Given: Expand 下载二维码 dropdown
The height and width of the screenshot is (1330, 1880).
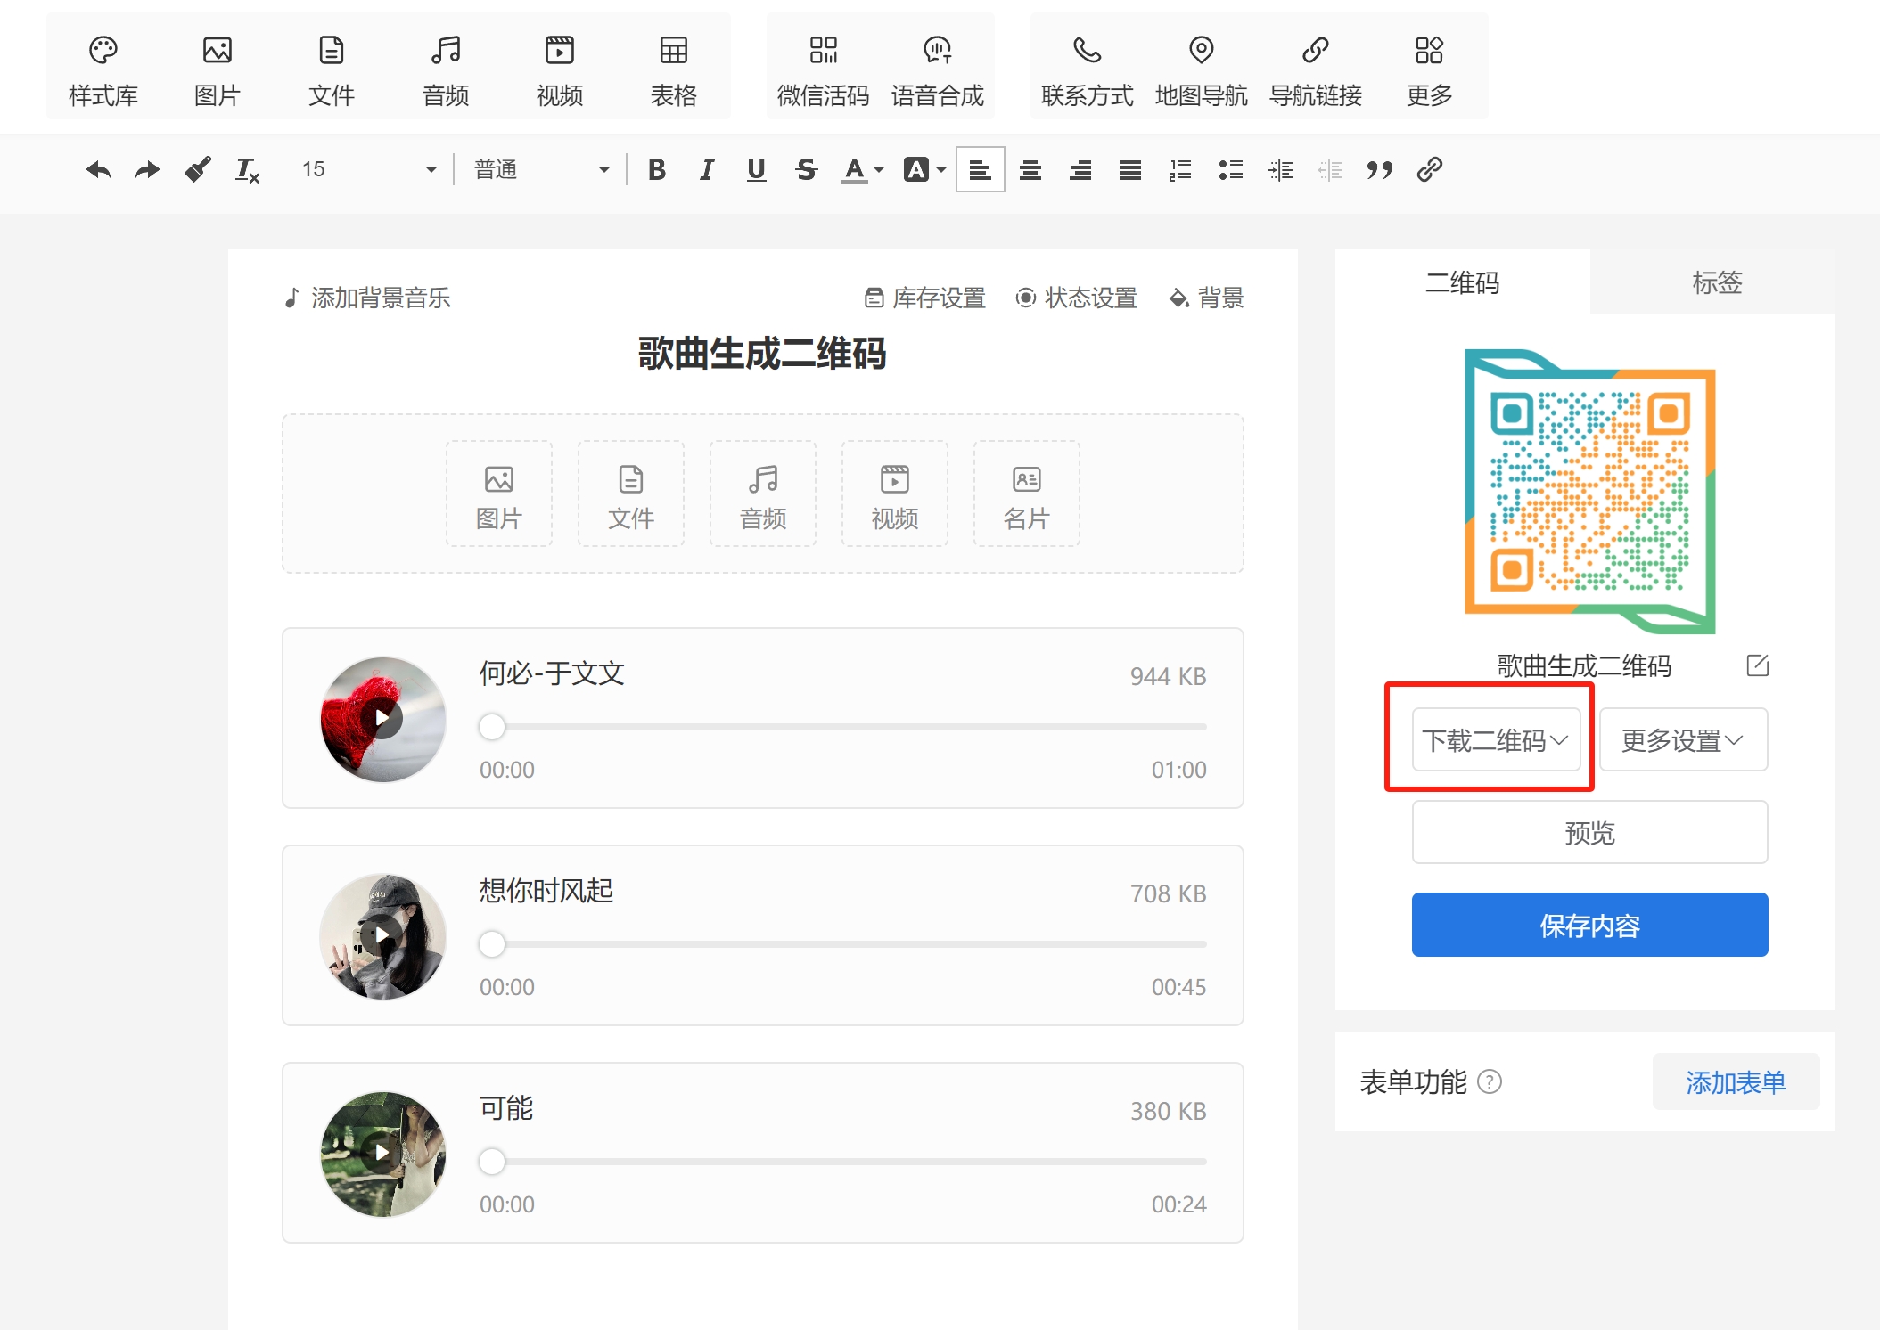Looking at the screenshot, I should click(x=1496, y=739).
